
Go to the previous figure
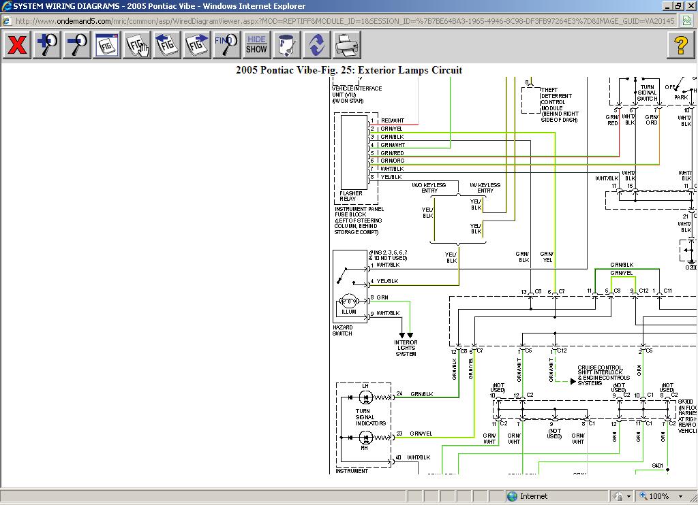click(167, 46)
